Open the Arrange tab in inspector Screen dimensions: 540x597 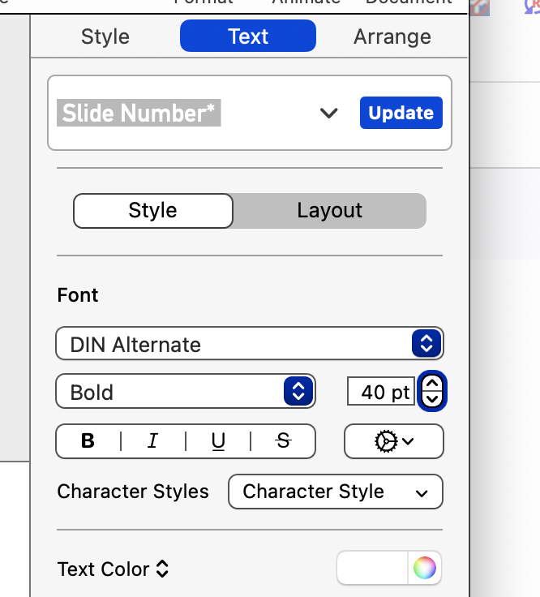click(392, 37)
